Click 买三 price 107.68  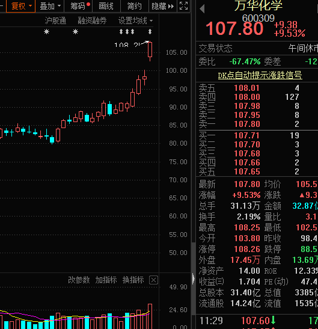[x=247, y=153]
